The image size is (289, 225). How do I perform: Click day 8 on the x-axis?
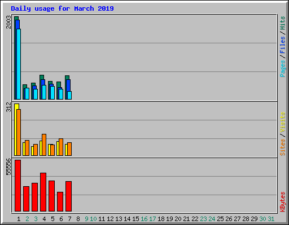tap(78, 219)
